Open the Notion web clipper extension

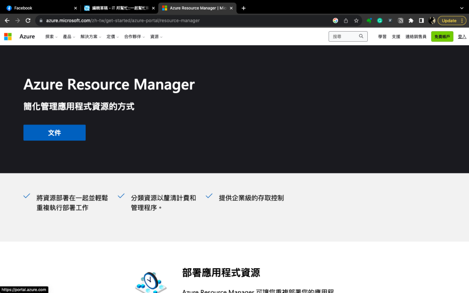tap(400, 21)
